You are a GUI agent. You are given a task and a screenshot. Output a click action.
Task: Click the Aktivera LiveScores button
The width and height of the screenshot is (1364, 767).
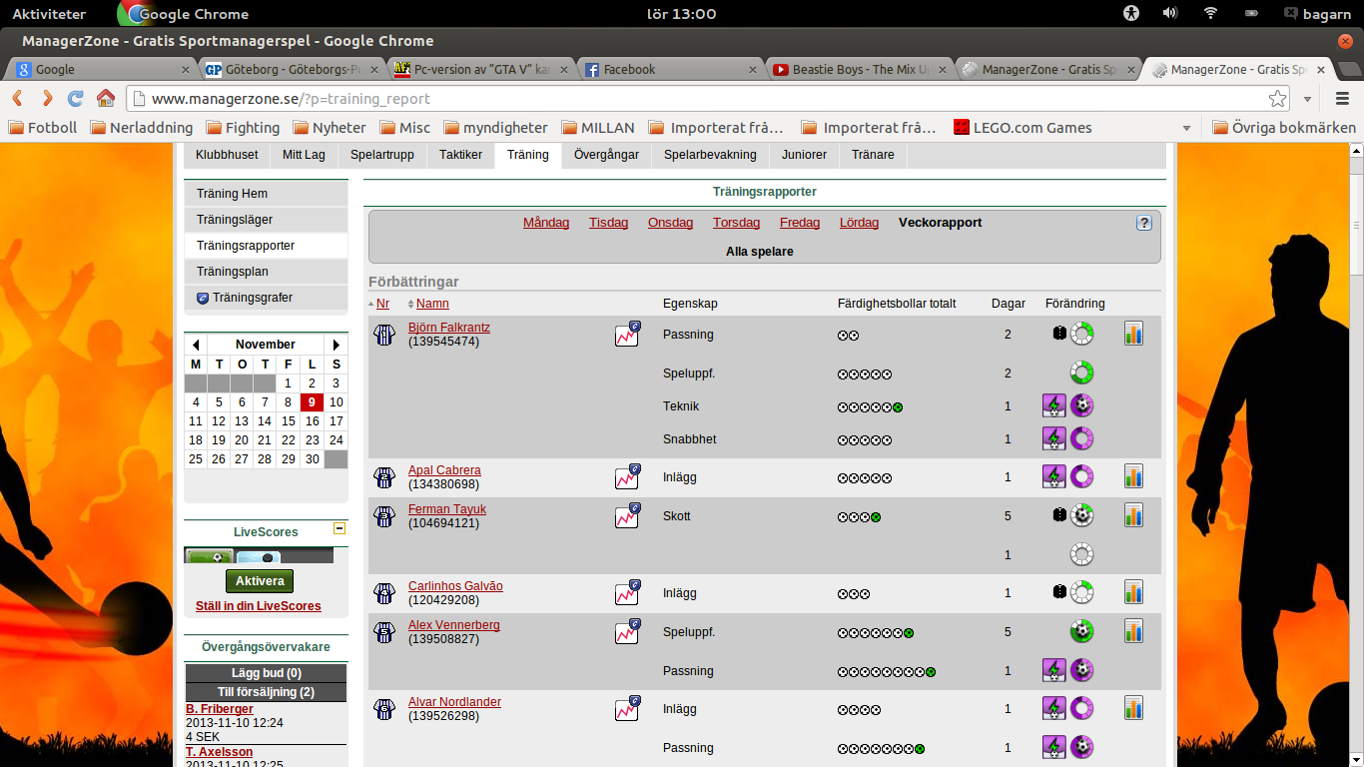260,581
